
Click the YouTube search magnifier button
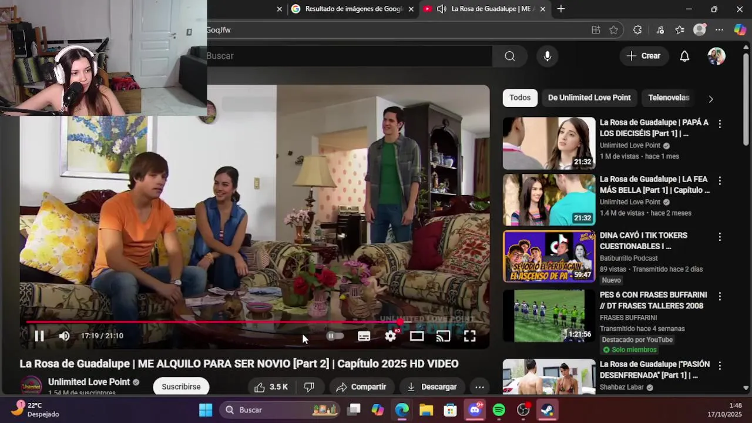coord(510,56)
